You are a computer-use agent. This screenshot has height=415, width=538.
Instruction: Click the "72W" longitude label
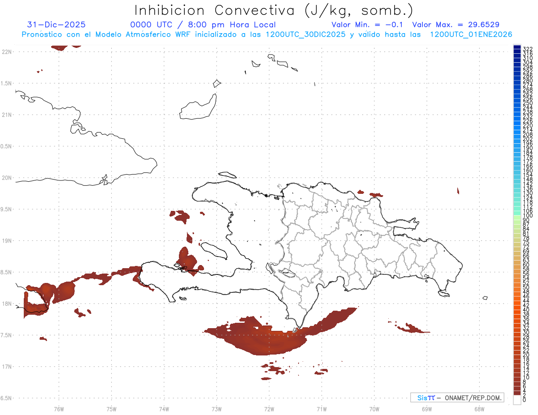tap(269, 409)
